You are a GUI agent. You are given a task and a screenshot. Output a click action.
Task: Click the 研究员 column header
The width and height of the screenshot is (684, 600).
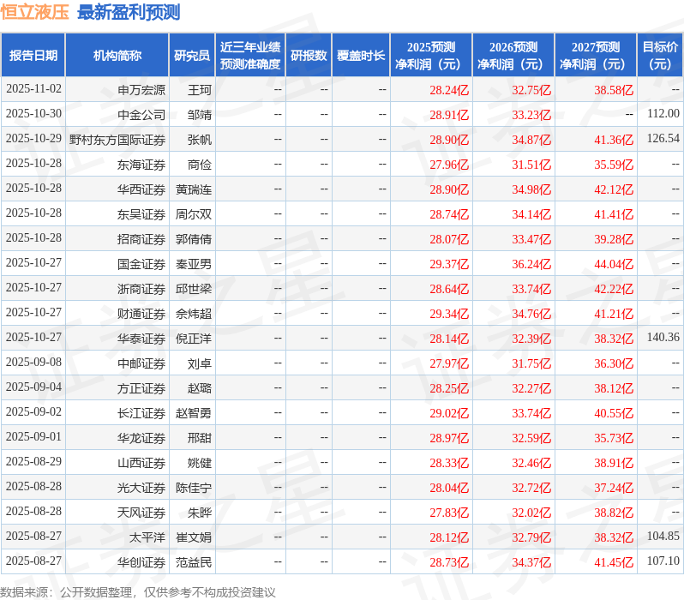pos(192,56)
